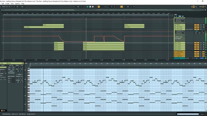Screen dimensions: 207x116
Task: Unfold the Intro Perc track header
Action: pos(175,27)
